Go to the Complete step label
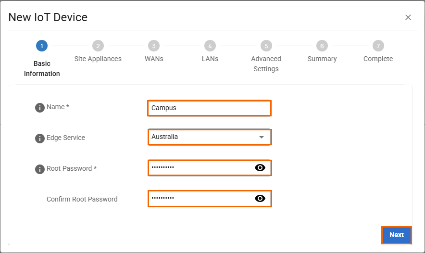The height and width of the screenshot is (253, 425). pos(378,59)
